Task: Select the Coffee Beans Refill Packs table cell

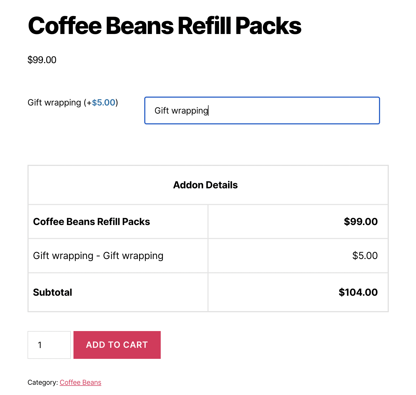Action: coord(91,222)
